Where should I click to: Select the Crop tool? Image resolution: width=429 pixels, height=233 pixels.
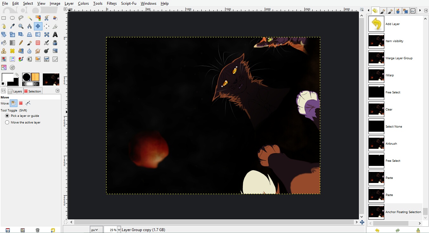(55, 26)
